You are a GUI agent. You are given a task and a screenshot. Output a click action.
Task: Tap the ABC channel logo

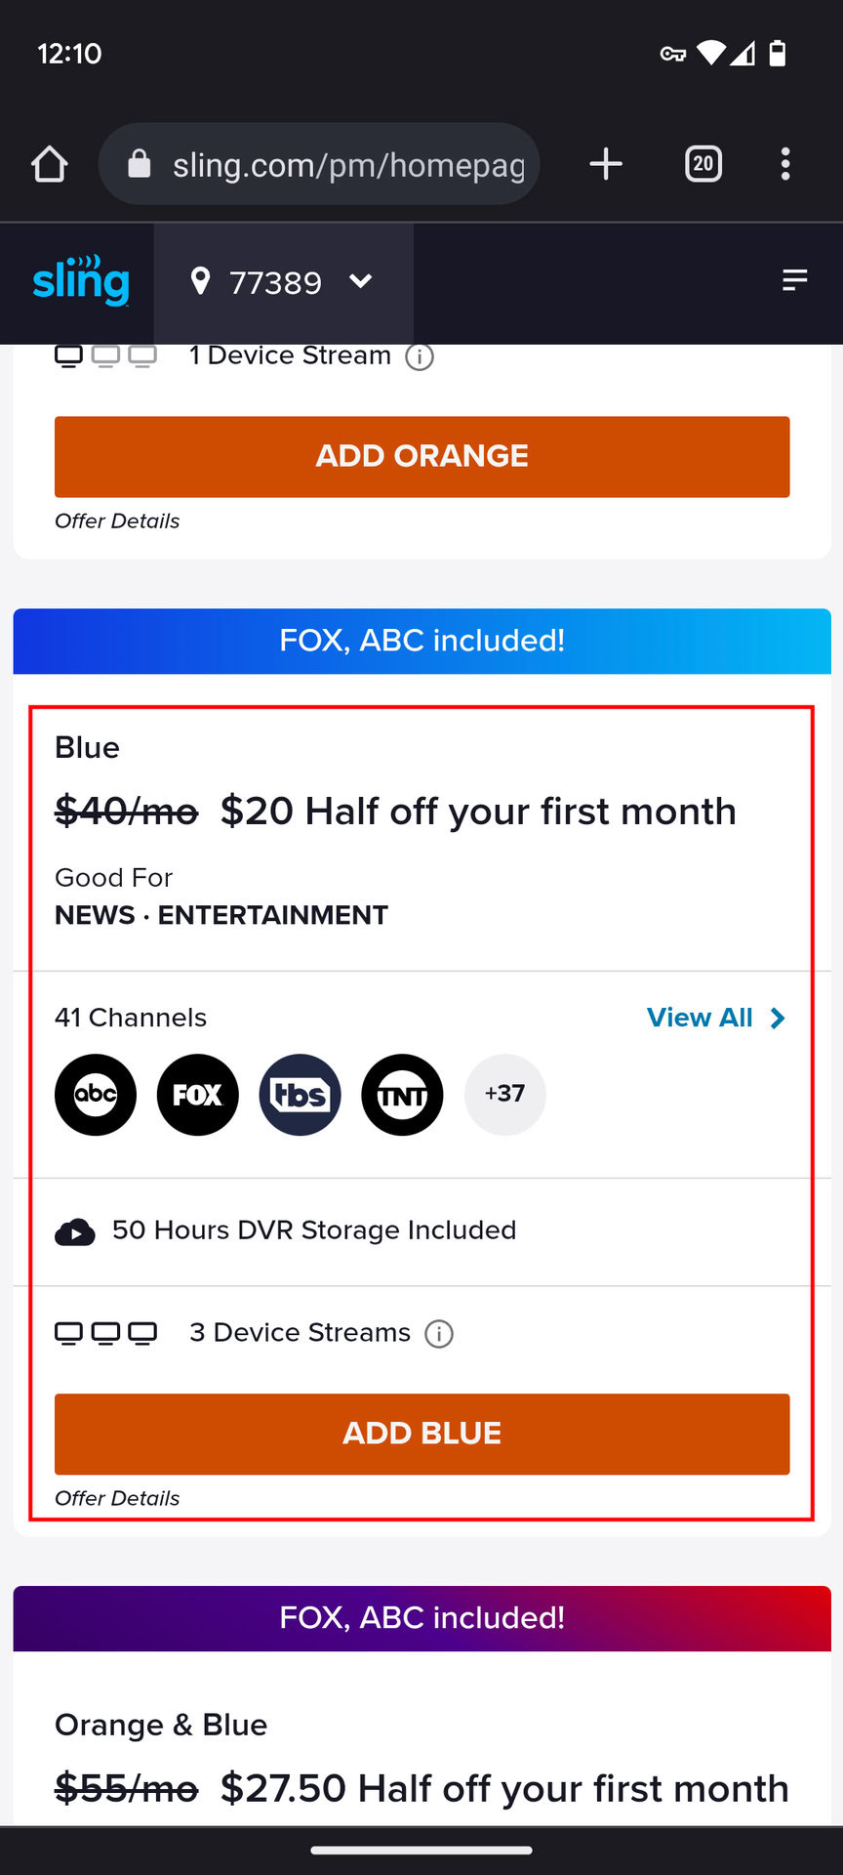[x=96, y=1095]
